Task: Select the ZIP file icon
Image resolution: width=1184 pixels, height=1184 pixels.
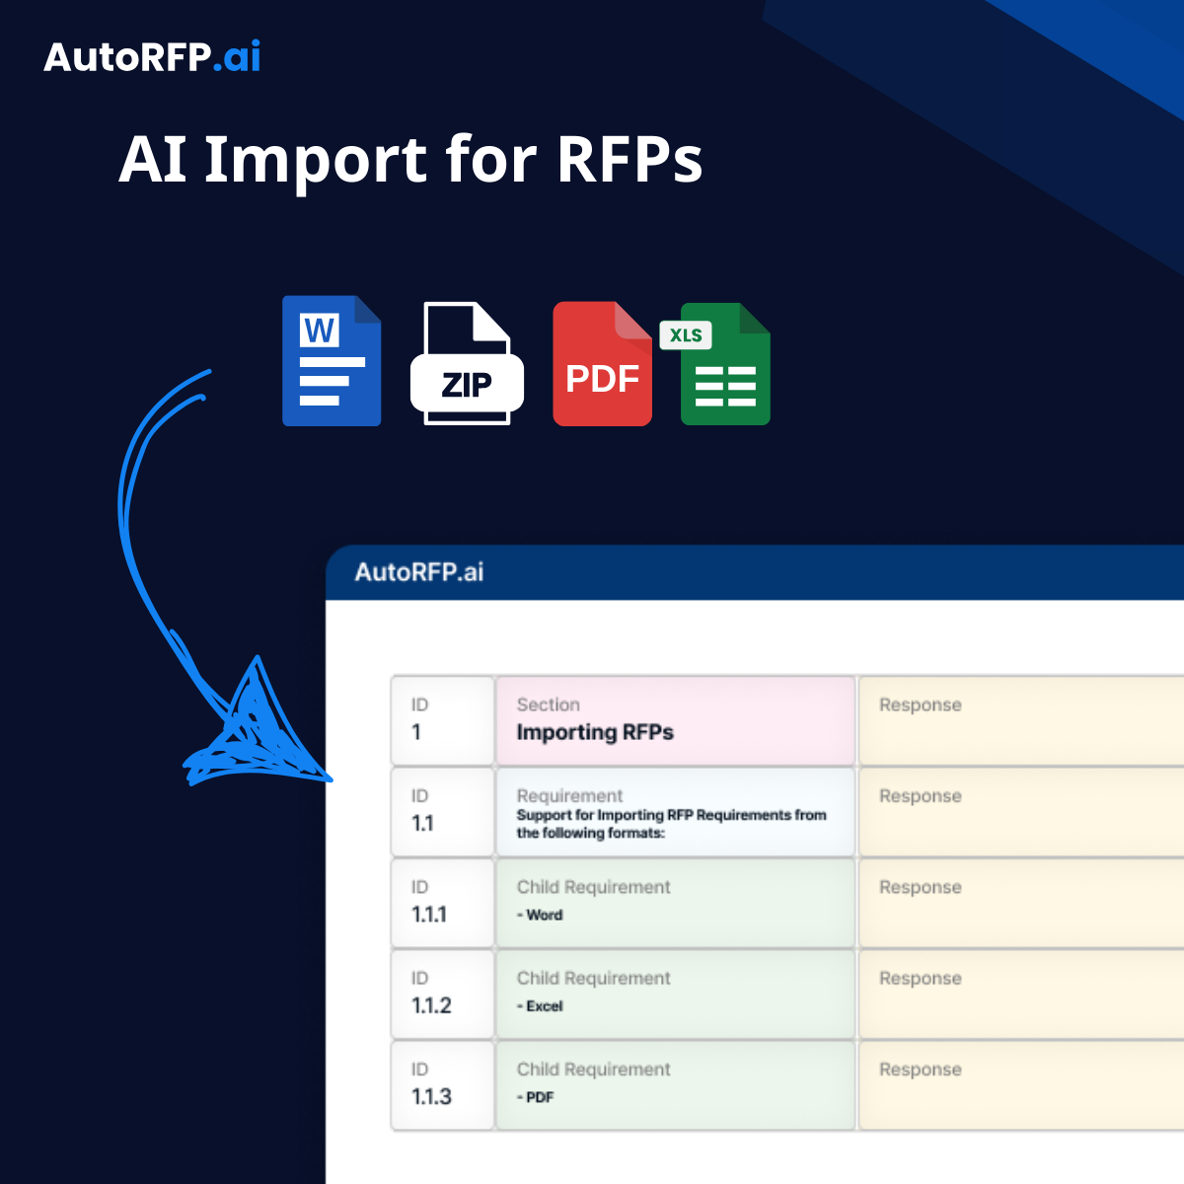Action: click(x=467, y=363)
